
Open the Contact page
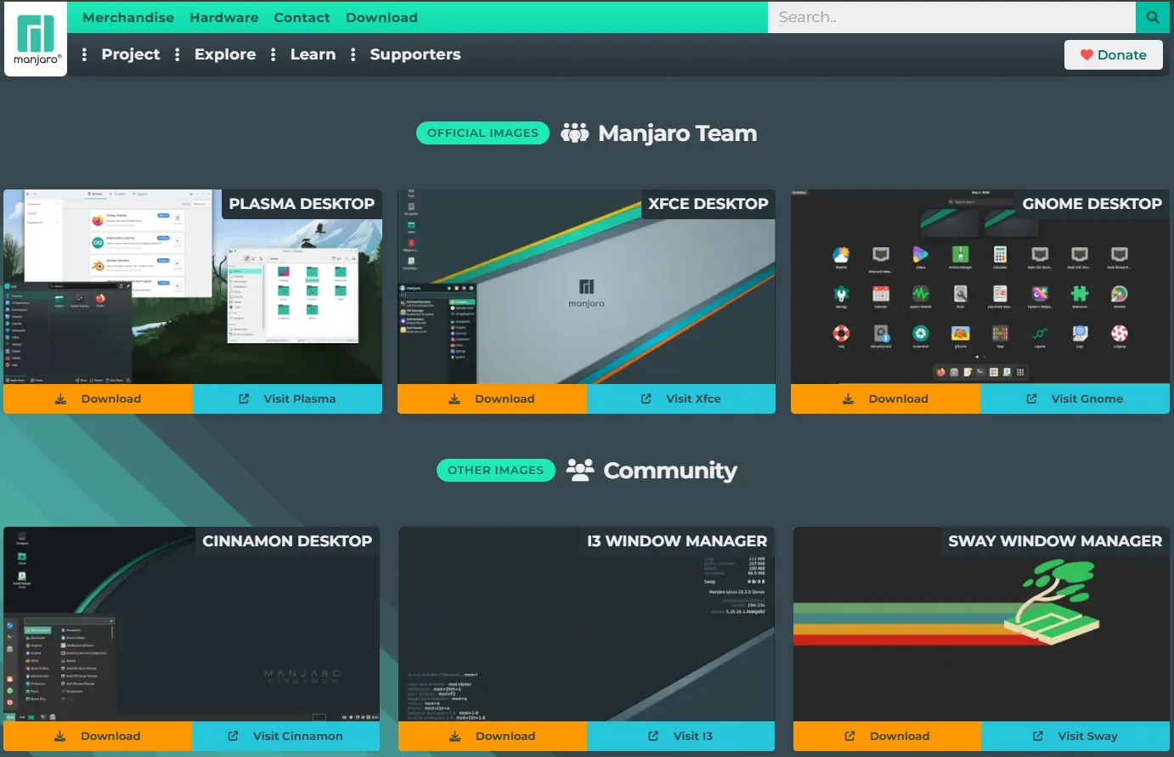point(302,17)
